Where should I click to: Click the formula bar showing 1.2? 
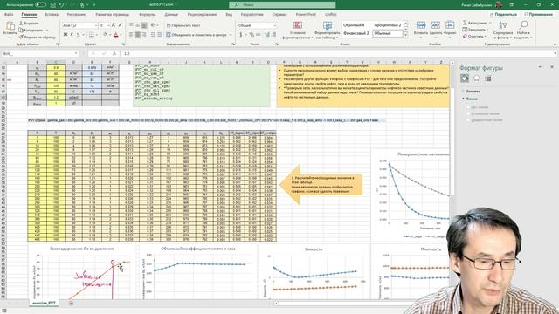coord(339,53)
